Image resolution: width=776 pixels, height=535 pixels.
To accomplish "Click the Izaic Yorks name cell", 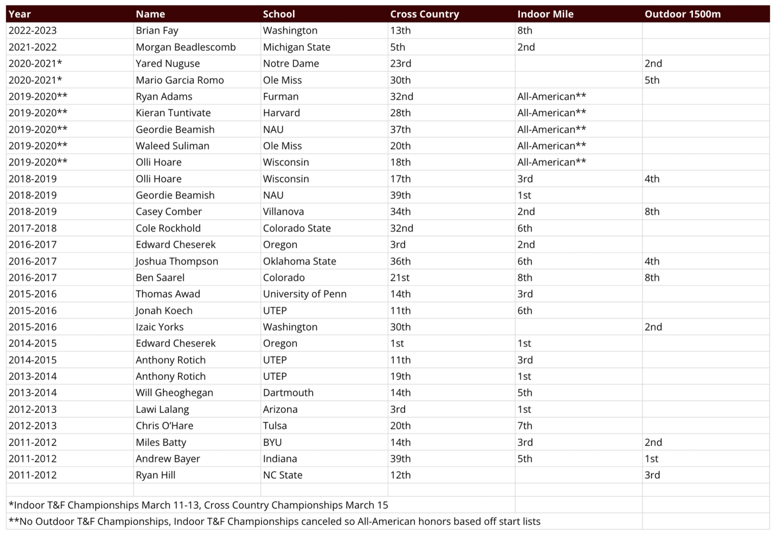I will [x=197, y=327].
